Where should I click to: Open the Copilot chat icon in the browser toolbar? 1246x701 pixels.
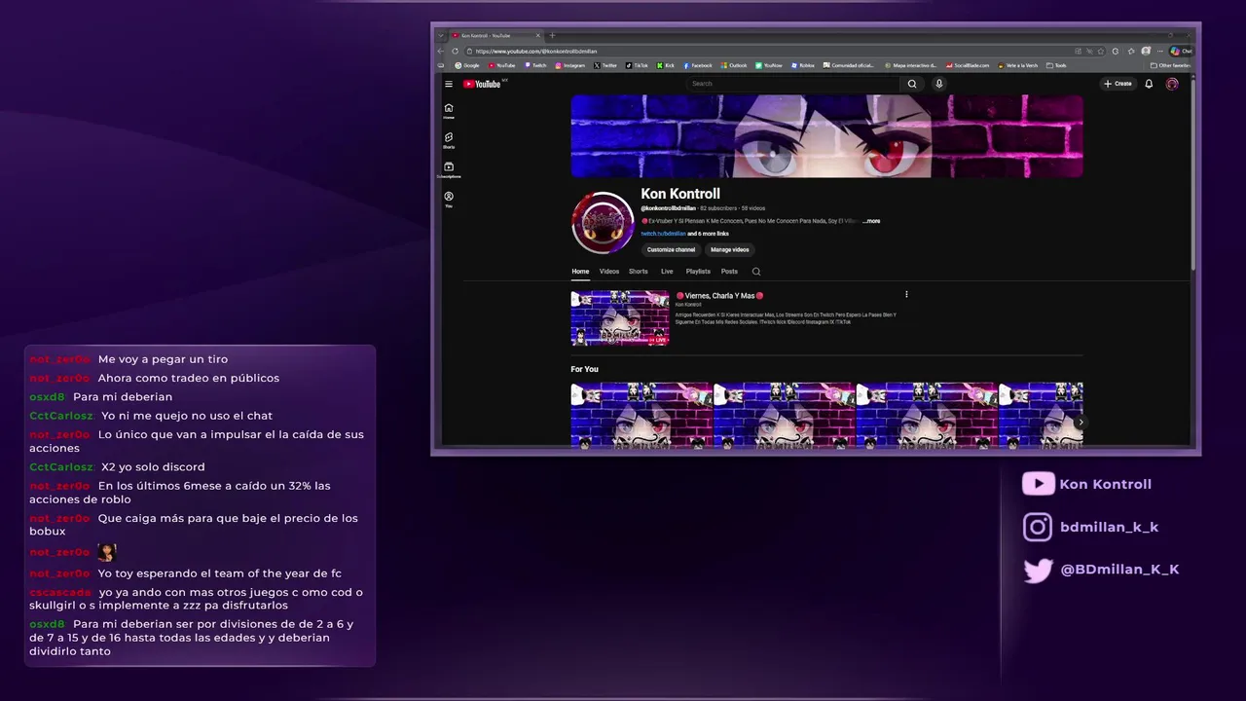(1181, 51)
